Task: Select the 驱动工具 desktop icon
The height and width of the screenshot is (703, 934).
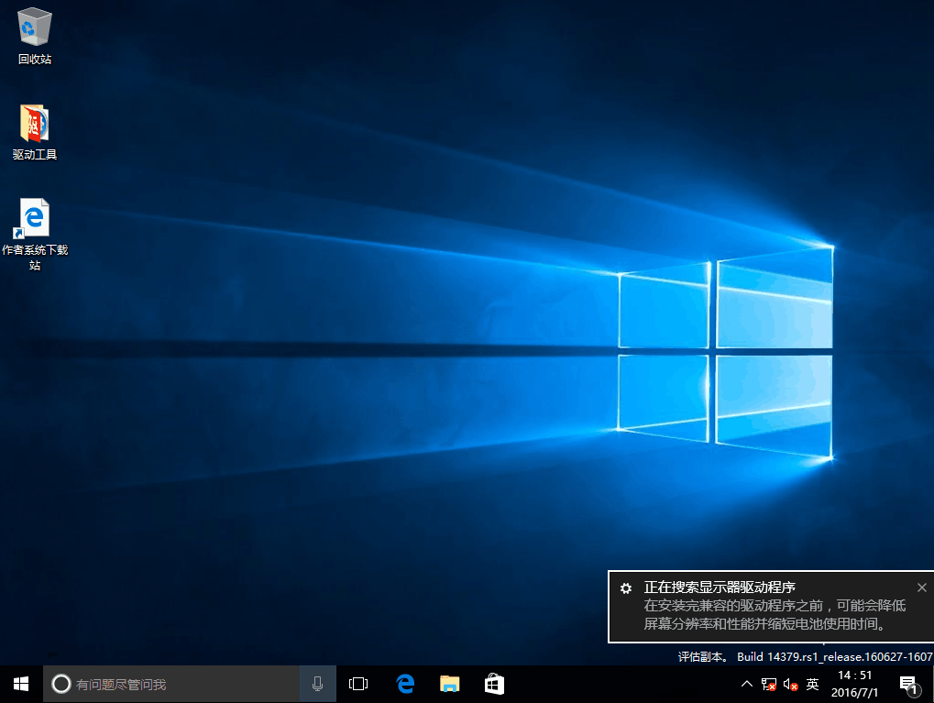Action: point(35,125)
